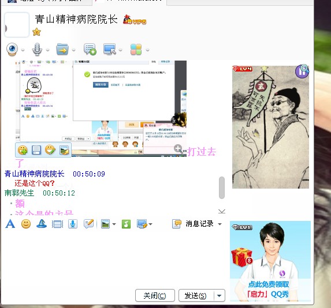The width and height of the screenshot is (331, 308).
Task: Send a picture with image icon
Action: 105,224
